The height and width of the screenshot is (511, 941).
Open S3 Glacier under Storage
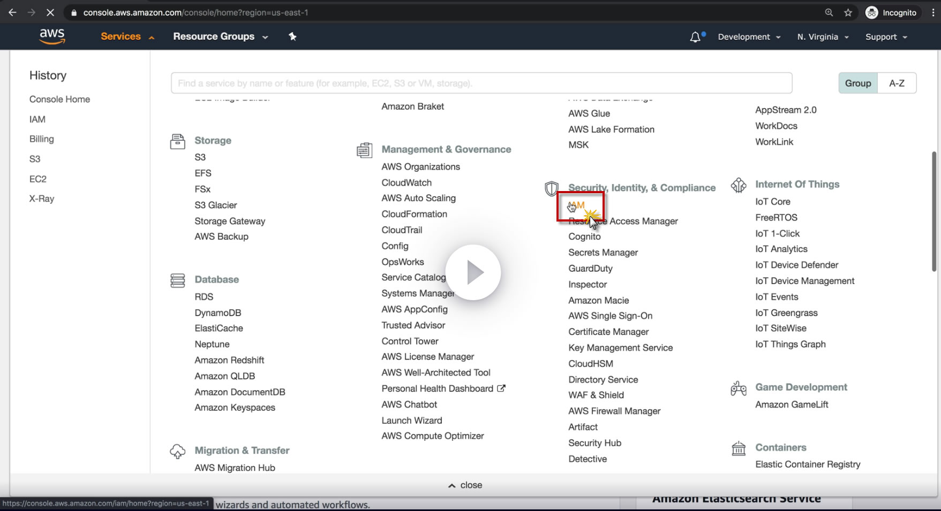point(216,205)
